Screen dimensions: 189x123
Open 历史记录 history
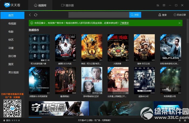[x=180, y=15]
